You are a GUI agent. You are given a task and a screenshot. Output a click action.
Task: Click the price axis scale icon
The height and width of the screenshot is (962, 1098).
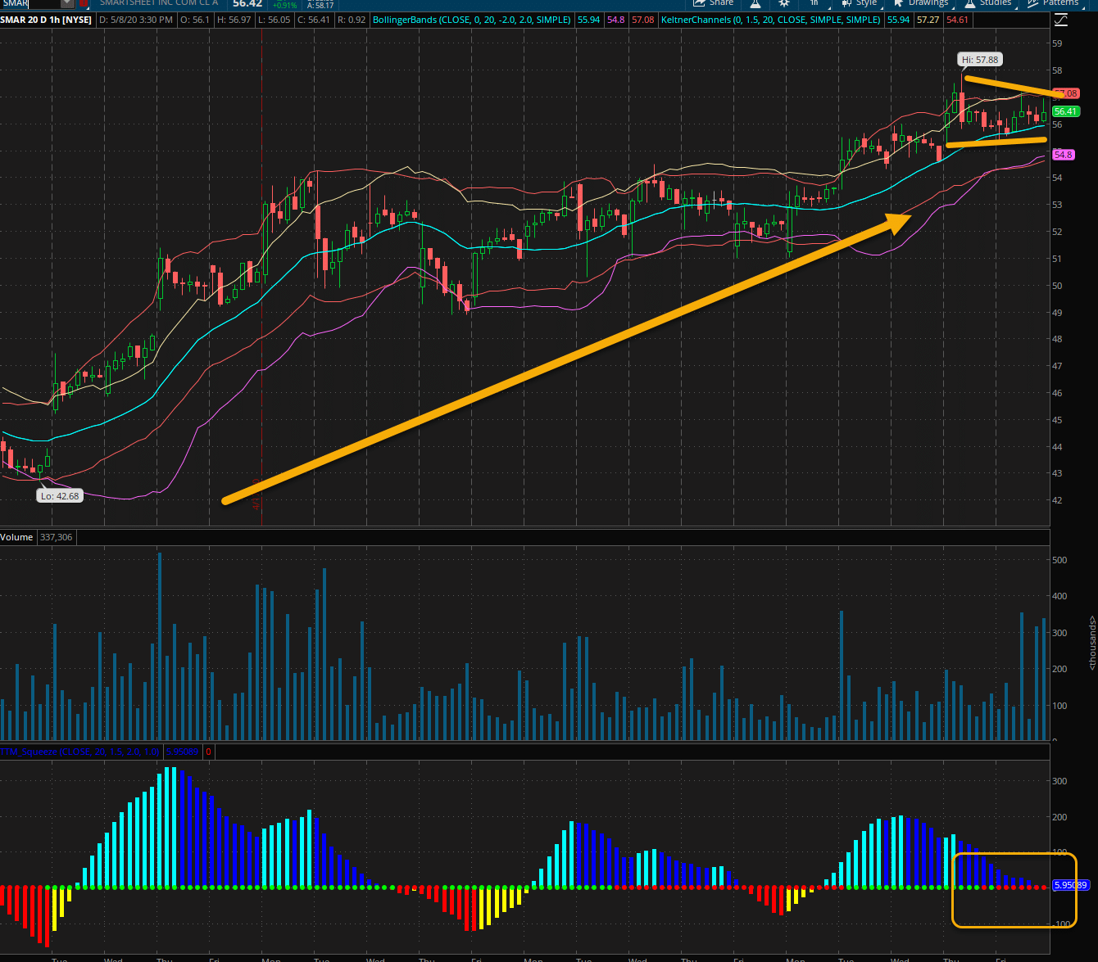tap(1061, 20)
